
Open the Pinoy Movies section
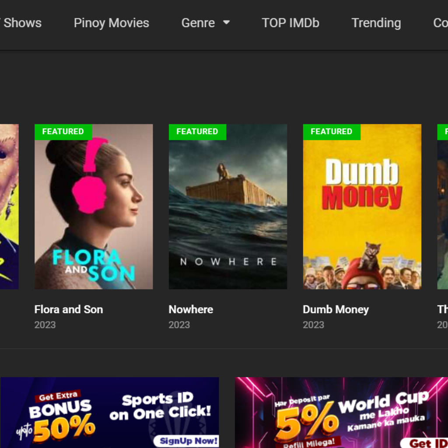pyautogui.click(x=112, y=23)
